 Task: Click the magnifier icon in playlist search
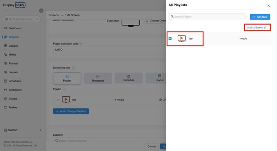point(172,17)
